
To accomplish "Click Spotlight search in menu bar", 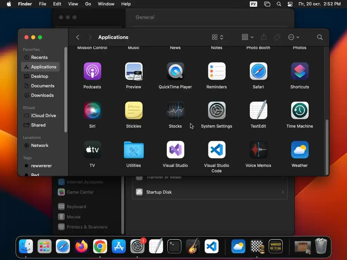I will tap(279, 4).
